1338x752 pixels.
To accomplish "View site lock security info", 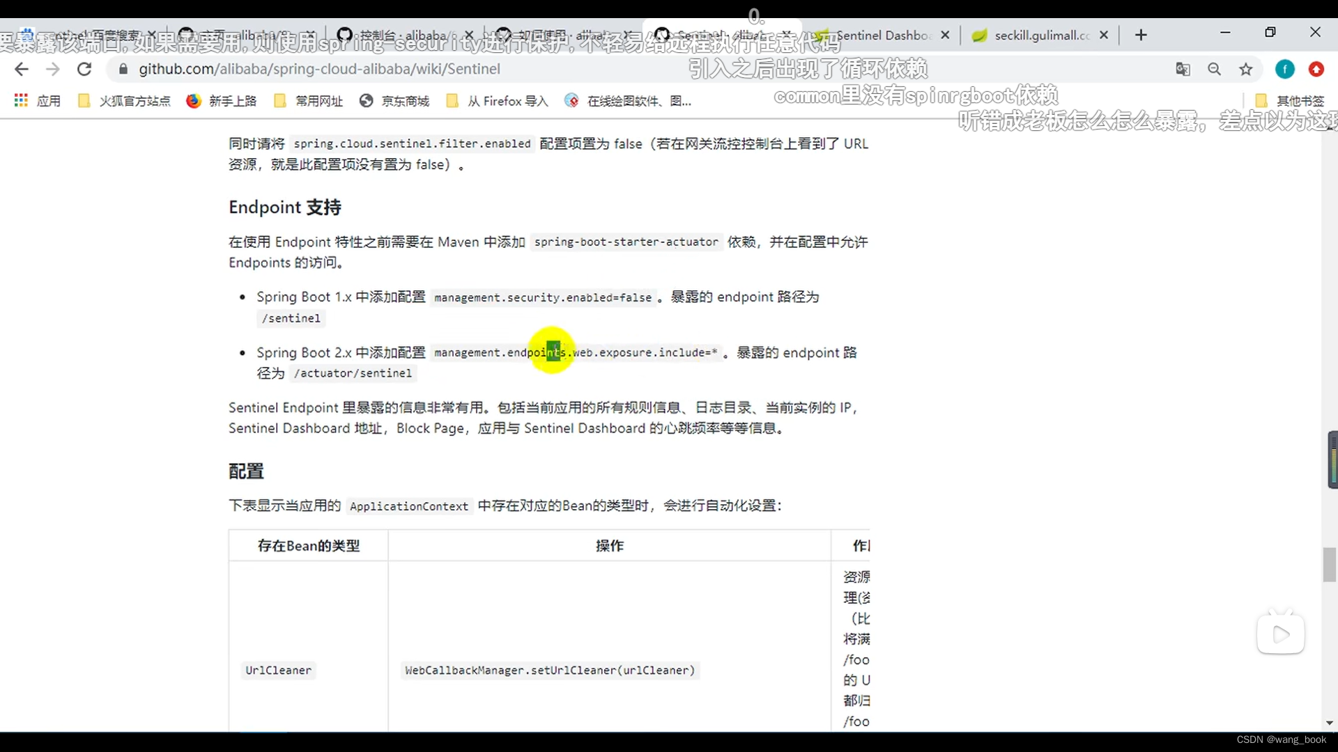I will [x=123, y=69].
